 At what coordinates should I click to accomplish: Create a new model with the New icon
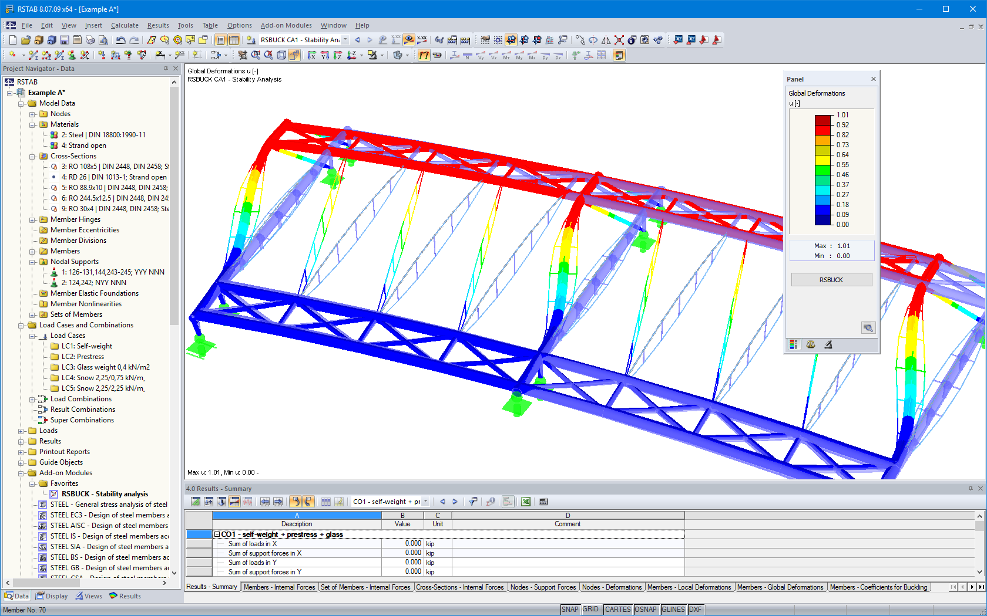tap(12, 40)
